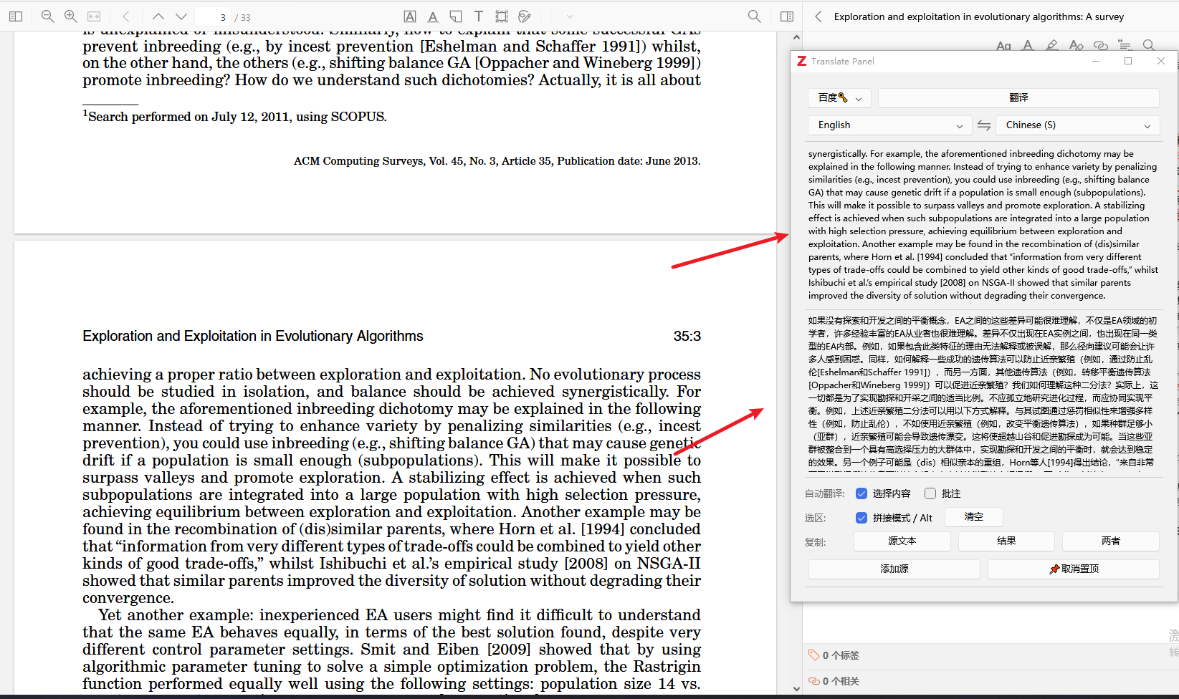This screenshot has width=1179, height=699.
Task: Toggle the right context pane icon
Action: tap(787, 16)
